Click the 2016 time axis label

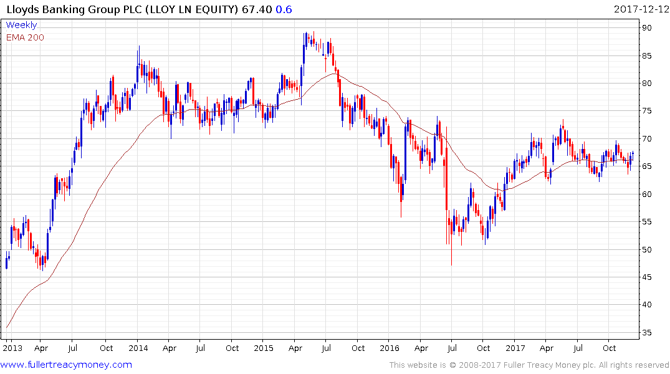[390, 348]
